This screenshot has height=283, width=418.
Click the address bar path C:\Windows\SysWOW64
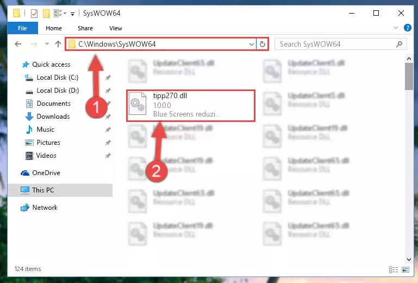[x=117, y=44]
